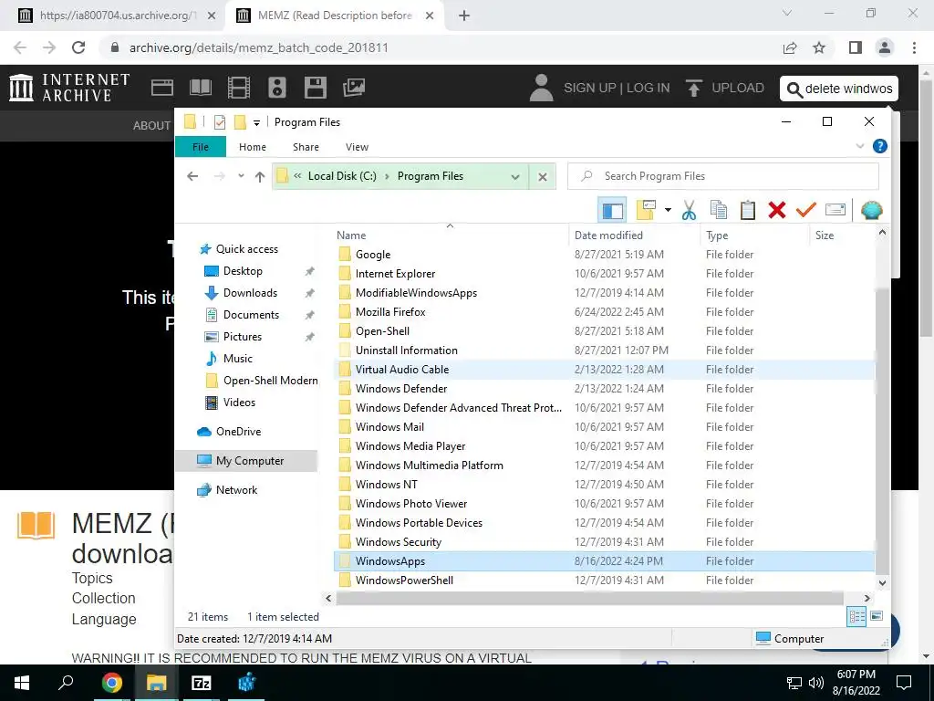The width and height of the screenshot is (934, 701).
Task: Sort by the Type column header
Action: click(x=755, y=235)
